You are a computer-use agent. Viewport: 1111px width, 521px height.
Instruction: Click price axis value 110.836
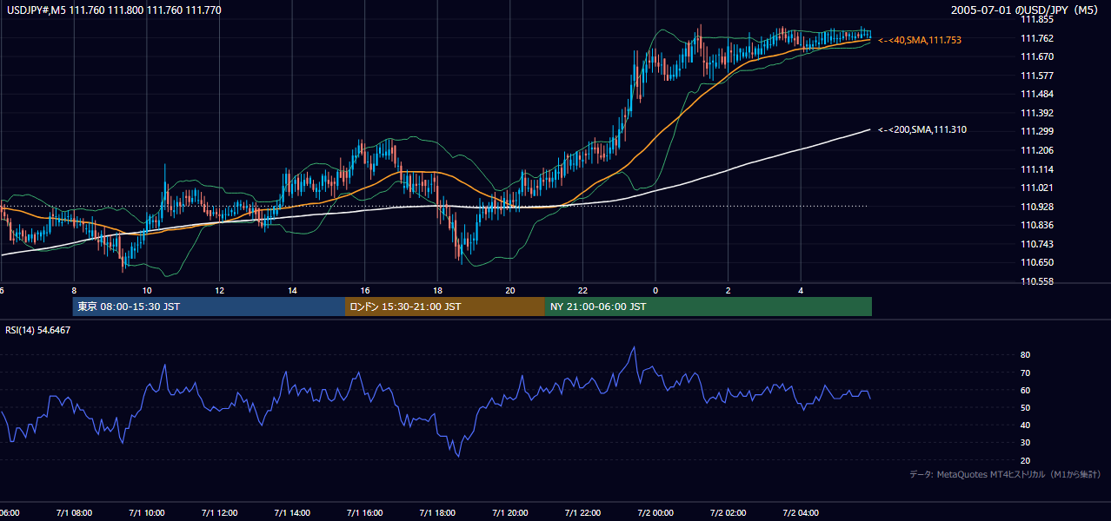pos(1037,226)
